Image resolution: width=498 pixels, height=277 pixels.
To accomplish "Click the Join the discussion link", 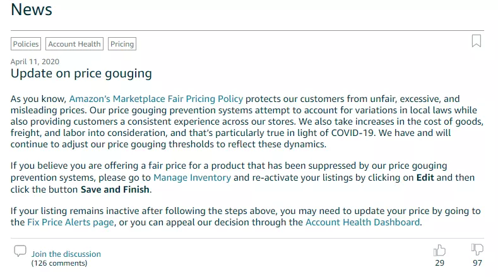I will click(66, 254).
